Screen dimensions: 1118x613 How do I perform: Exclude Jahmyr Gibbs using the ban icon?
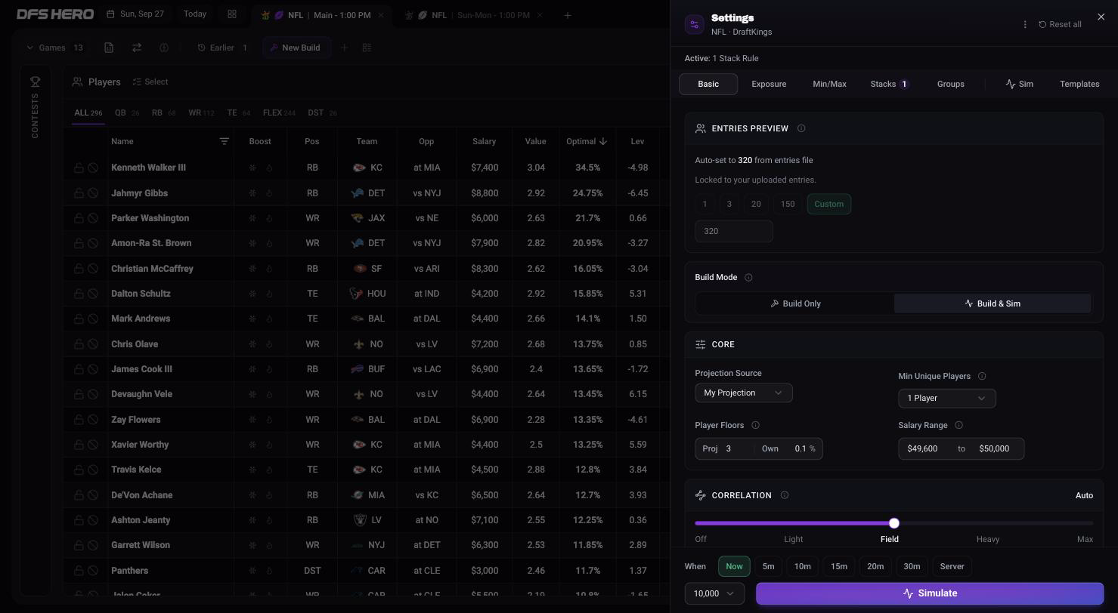pos(93,193)
